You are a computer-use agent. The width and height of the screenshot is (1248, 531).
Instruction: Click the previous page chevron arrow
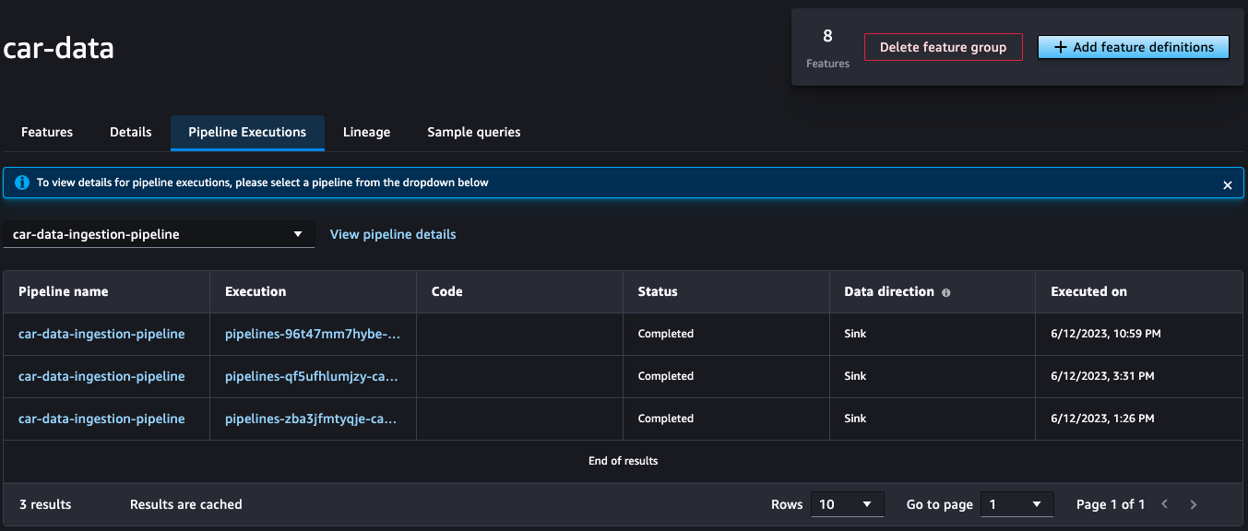pyautogui.click(x=1164, y=504)
